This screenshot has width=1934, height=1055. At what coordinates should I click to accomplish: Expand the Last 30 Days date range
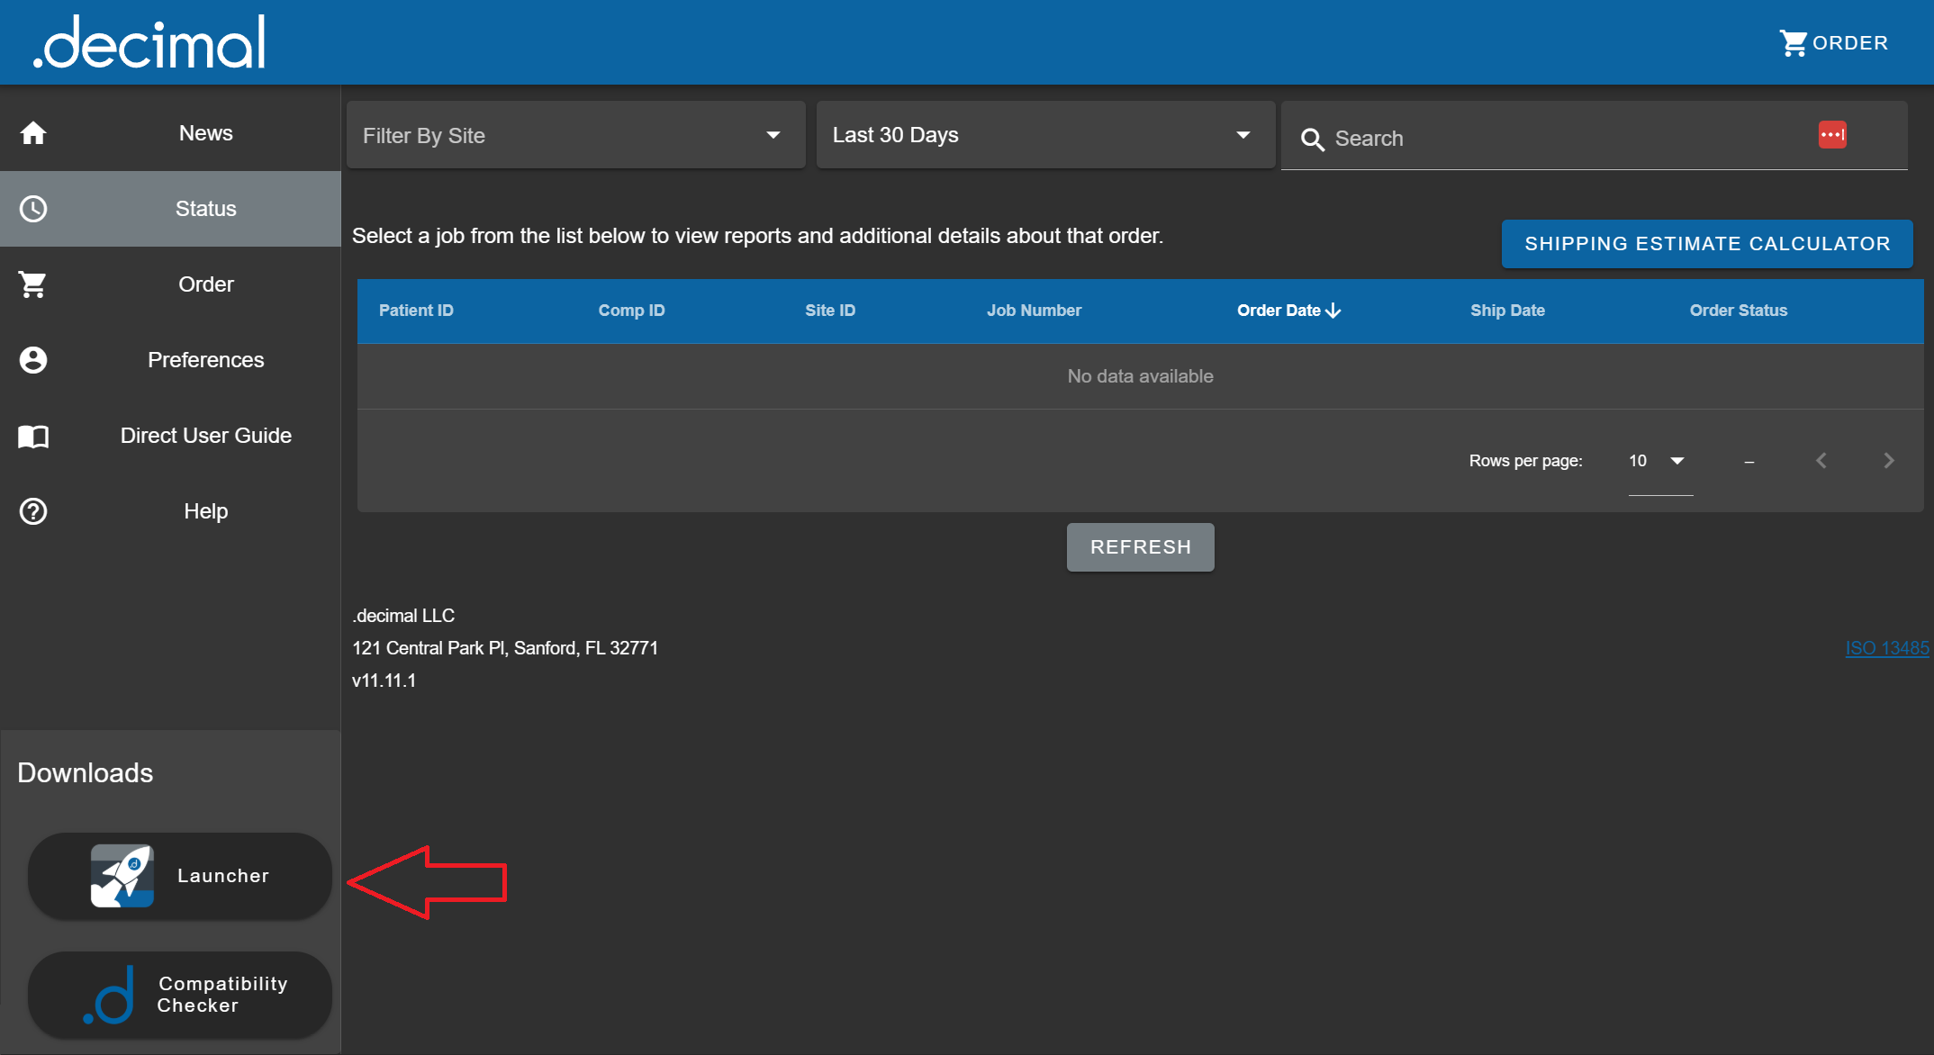pos(1044,135)
